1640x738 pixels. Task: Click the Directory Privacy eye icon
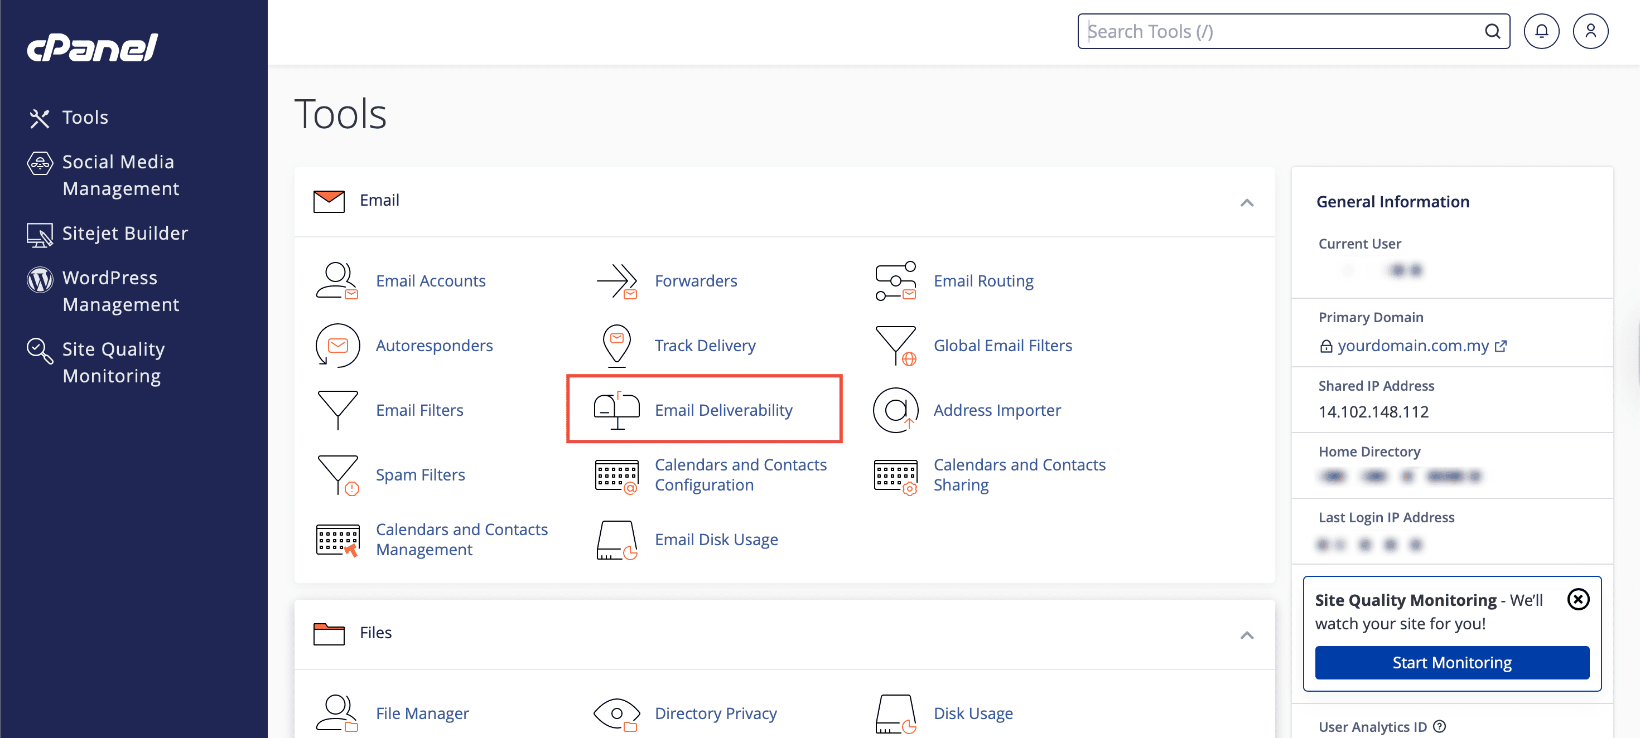coord(616,715)
